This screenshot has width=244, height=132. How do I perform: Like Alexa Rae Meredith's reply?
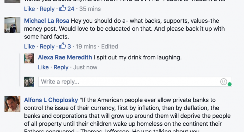43,67
